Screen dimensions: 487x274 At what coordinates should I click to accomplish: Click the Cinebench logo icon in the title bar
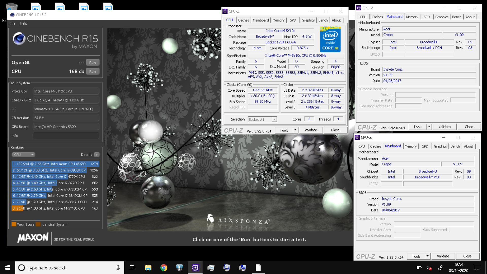click(x=12, y=15)
